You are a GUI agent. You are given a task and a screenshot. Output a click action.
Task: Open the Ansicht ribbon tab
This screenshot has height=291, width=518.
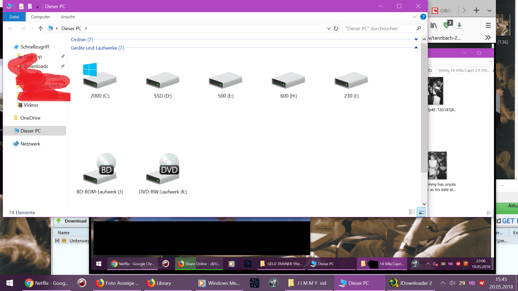[x=68, y=17]
